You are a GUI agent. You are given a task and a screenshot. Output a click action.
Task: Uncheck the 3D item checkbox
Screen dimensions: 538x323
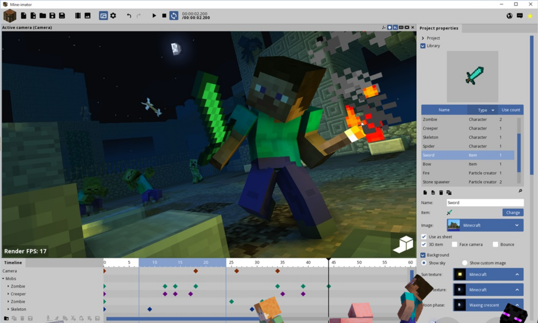(424, 245)
